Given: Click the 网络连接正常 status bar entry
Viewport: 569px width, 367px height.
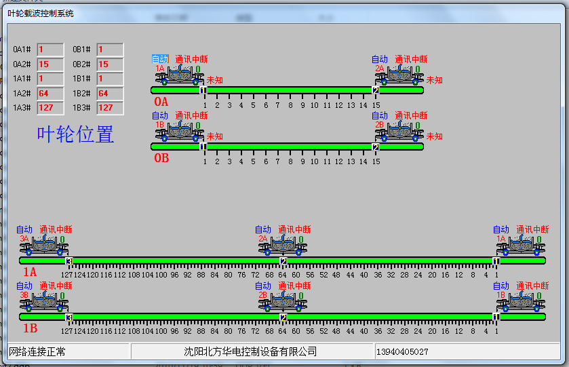Looking at the screenshot, I should (x=37, y=352).
